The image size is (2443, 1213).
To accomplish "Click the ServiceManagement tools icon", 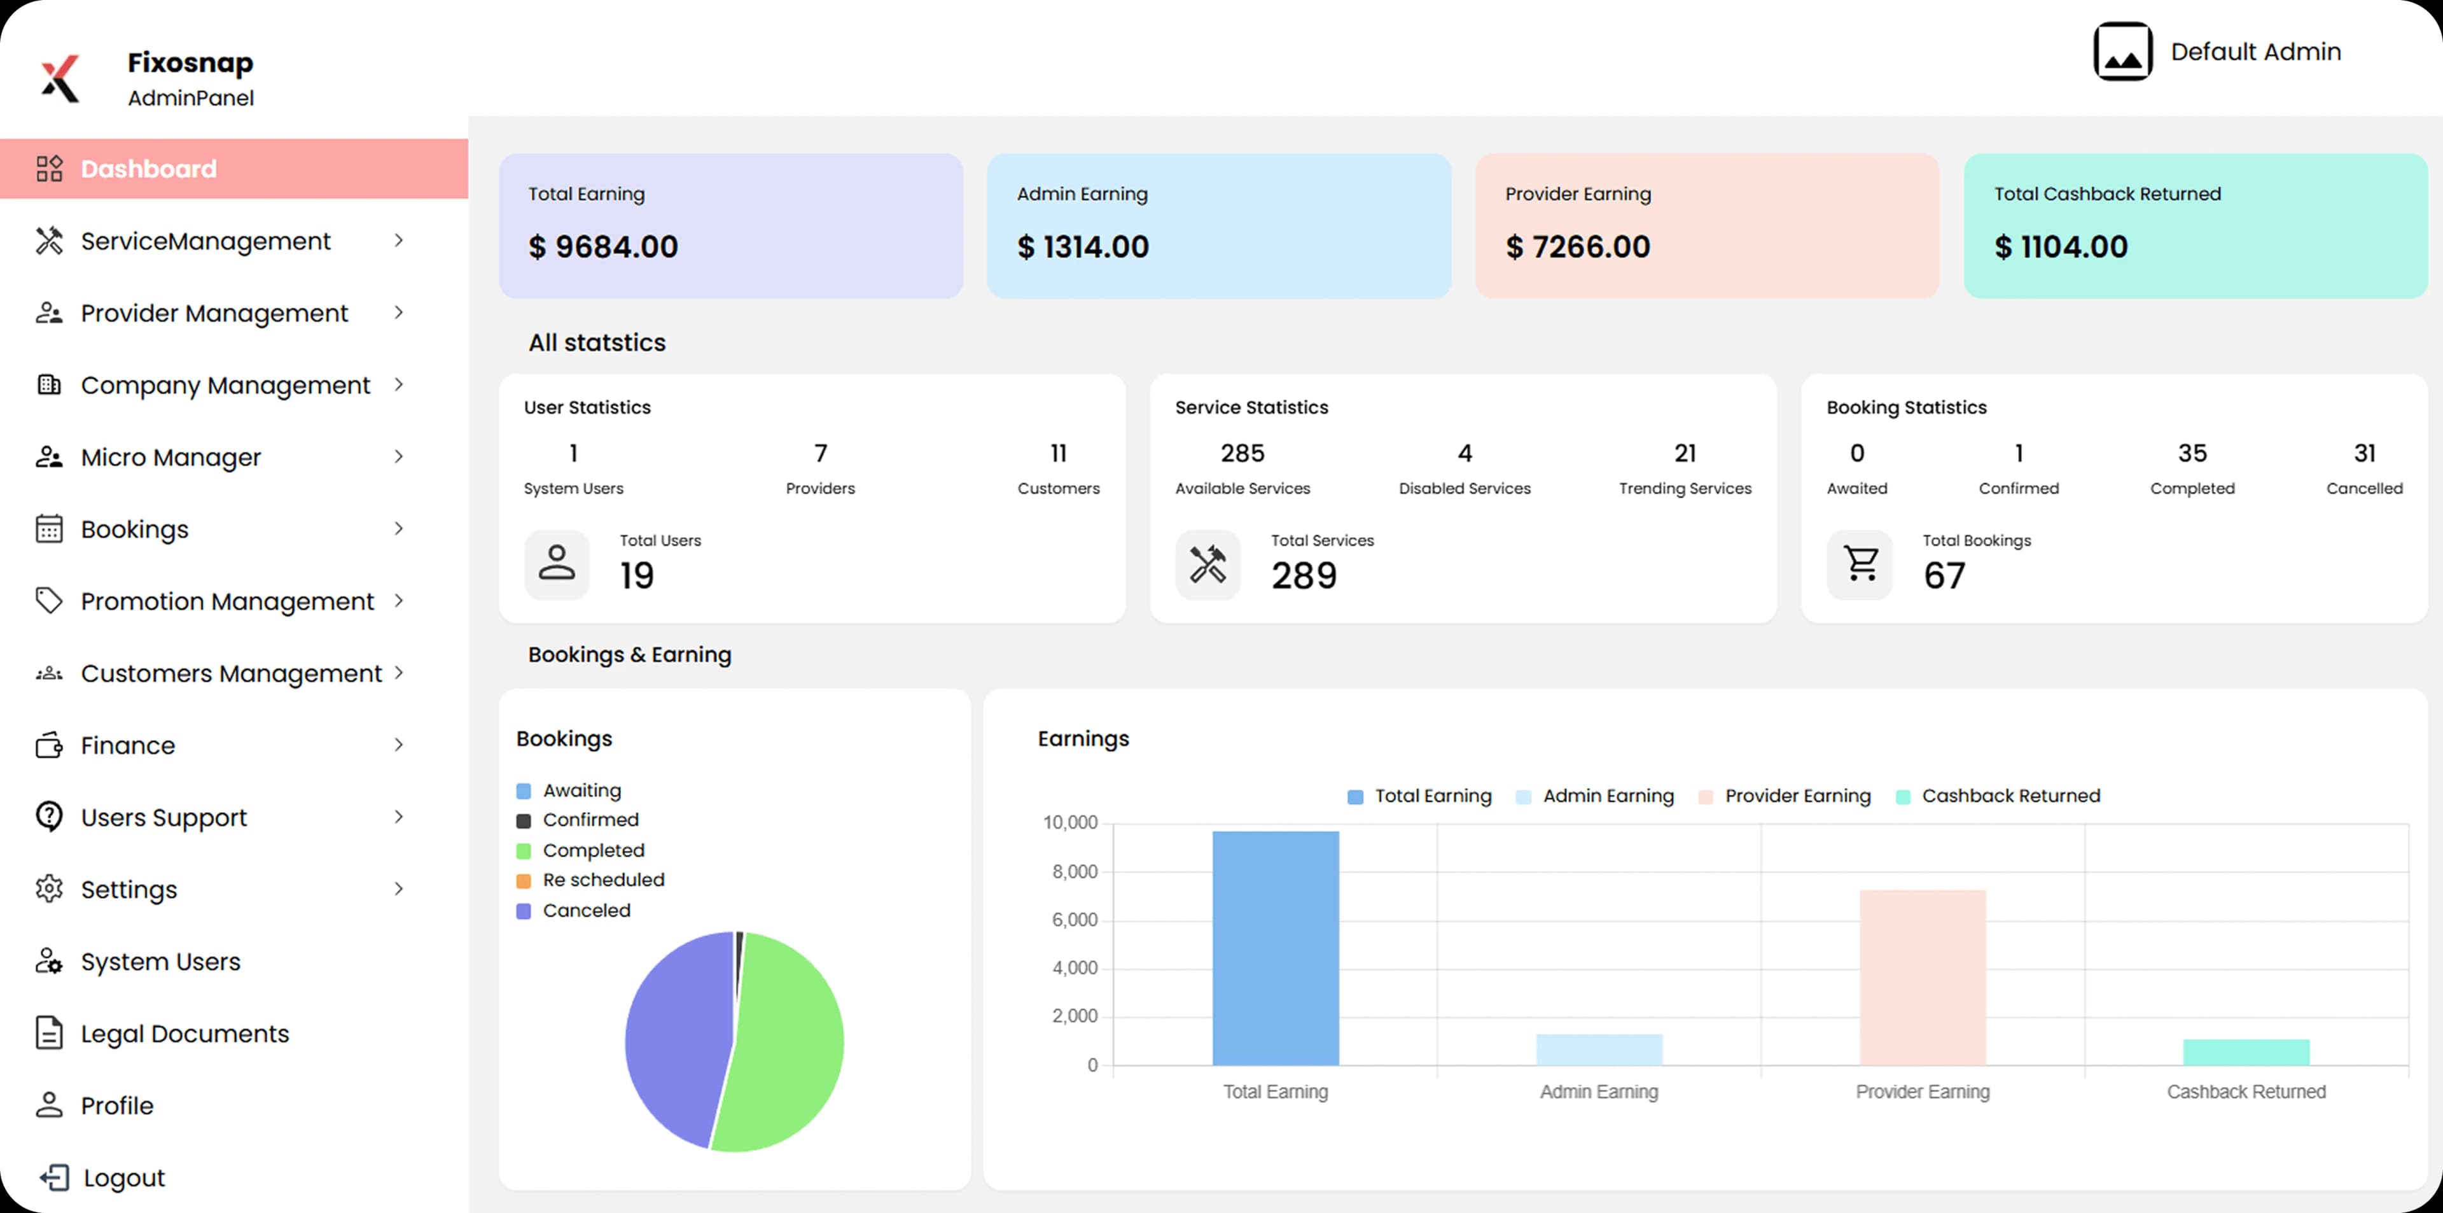I will click(50, 241).
